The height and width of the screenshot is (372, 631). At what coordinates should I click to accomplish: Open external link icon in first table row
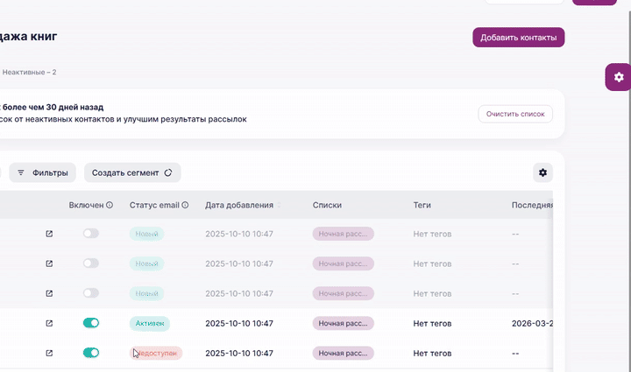point(49,234)
